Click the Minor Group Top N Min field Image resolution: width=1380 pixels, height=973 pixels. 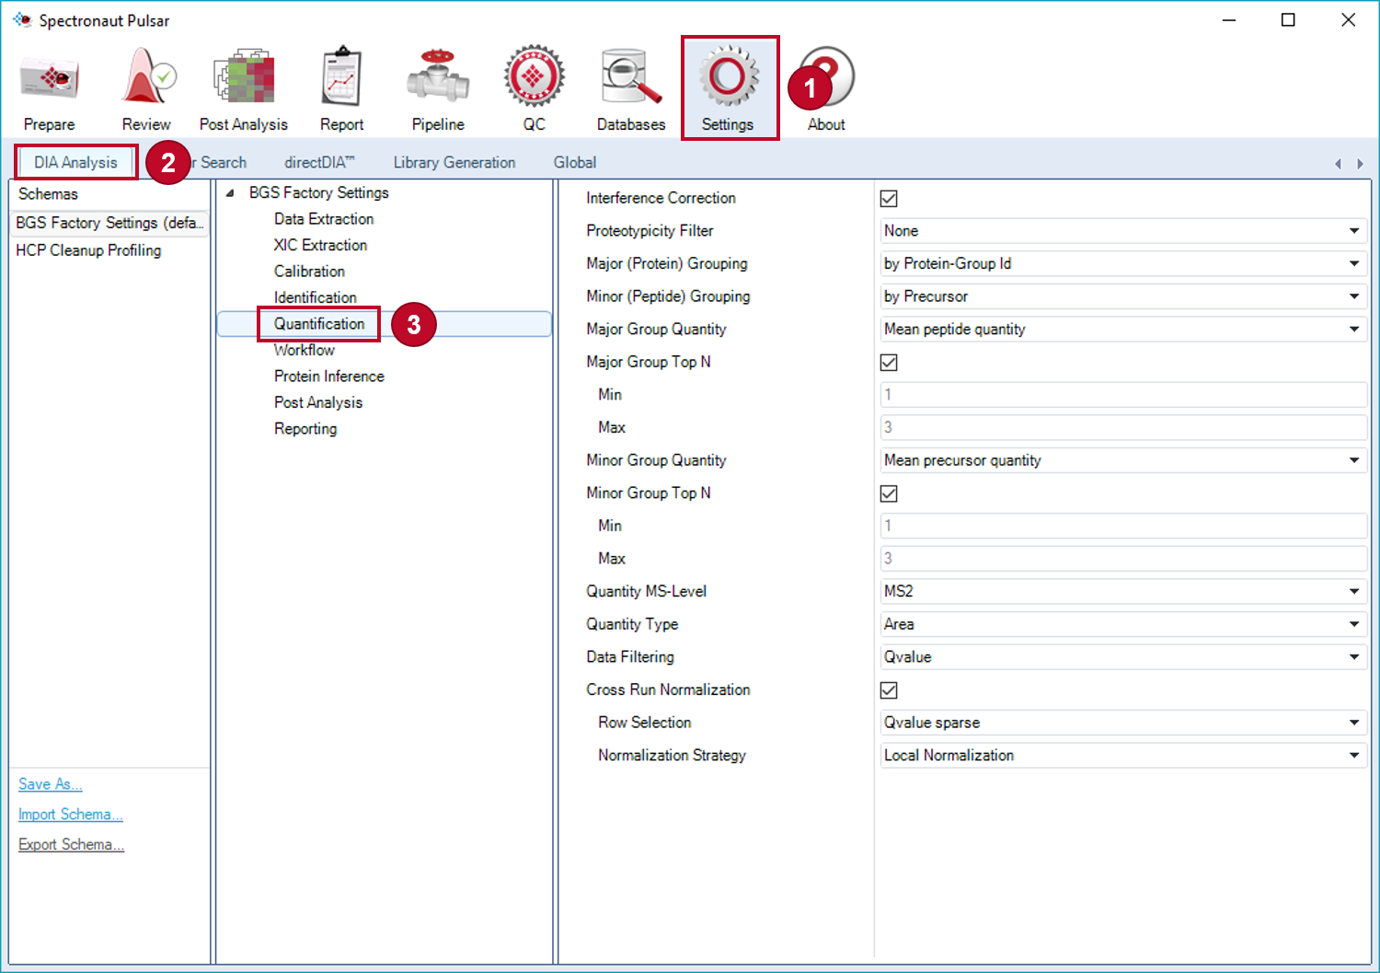pyautogui.click(x=1123, y=526)
